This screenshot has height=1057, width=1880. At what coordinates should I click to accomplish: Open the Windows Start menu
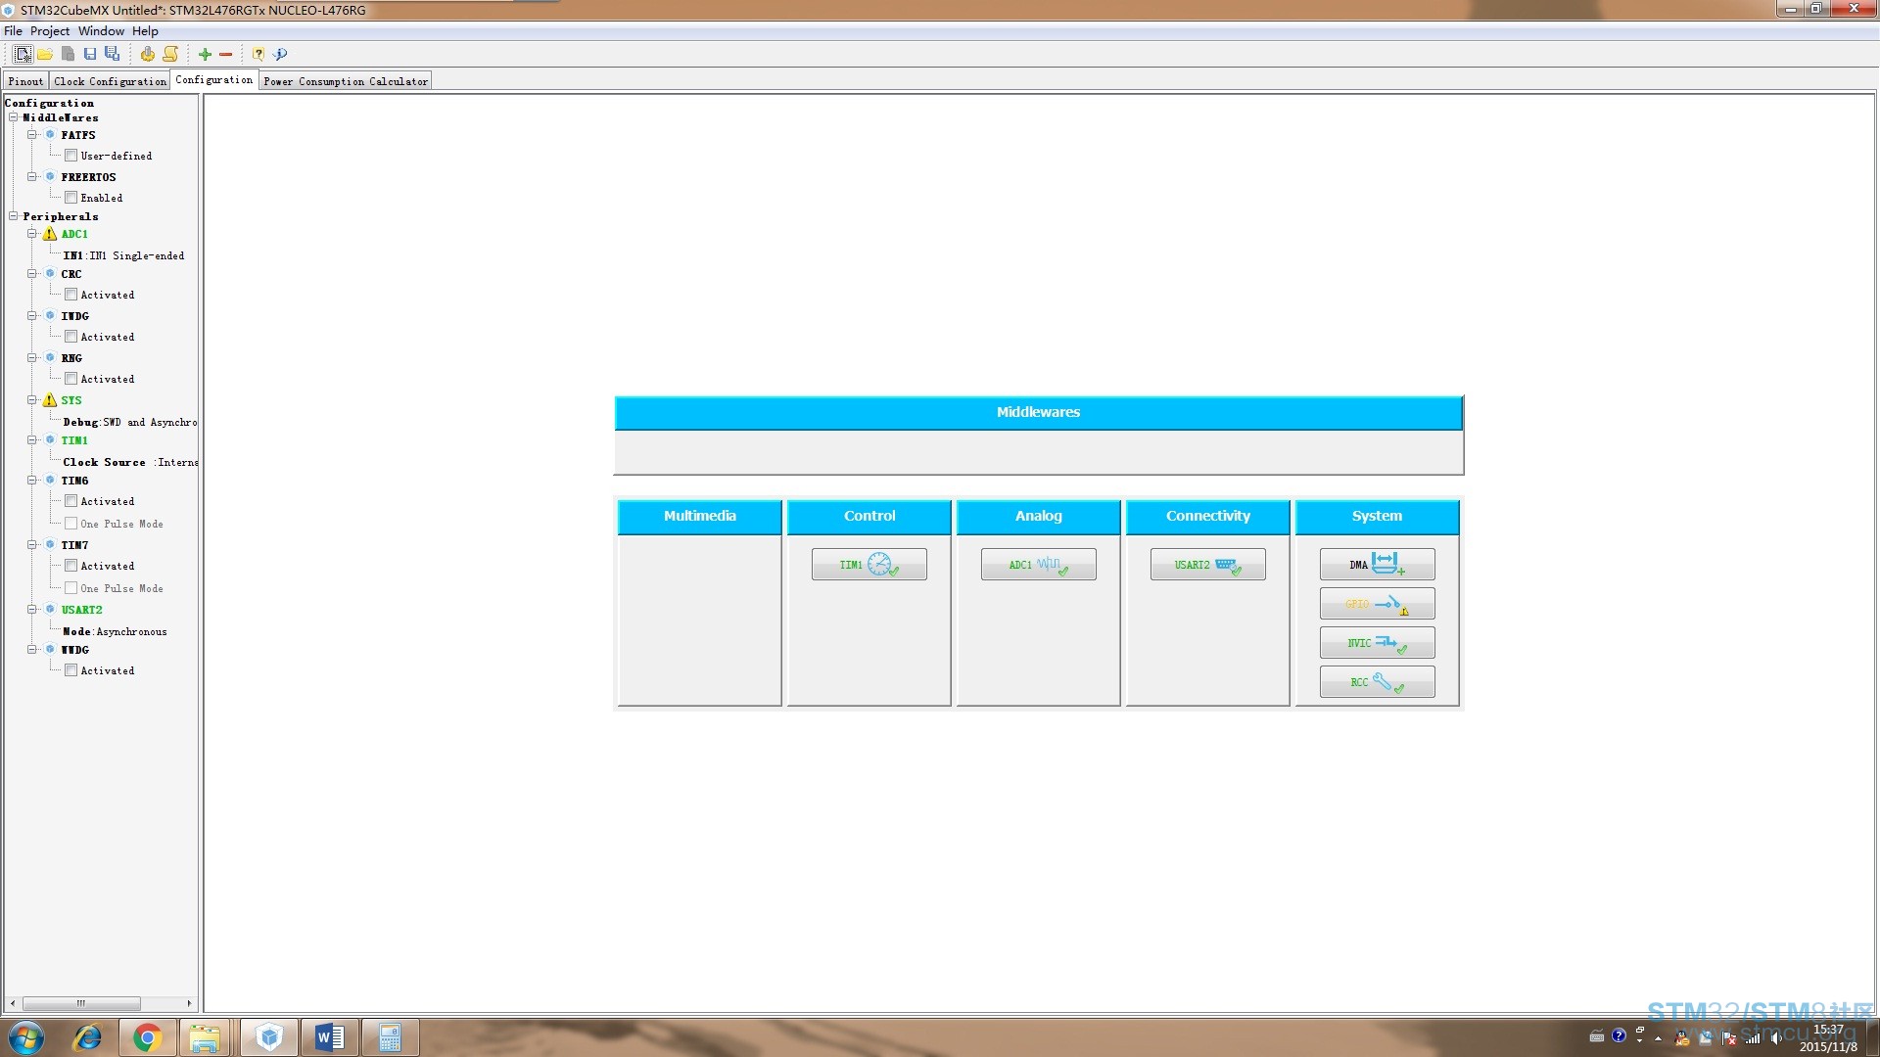pyautogui.click(x=26, y=1037)
